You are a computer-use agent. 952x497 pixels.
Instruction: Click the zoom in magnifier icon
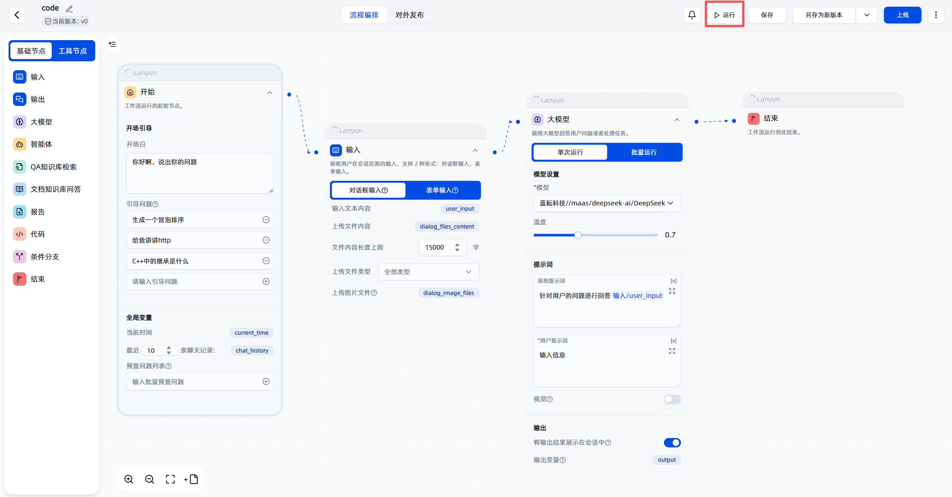(129, 479)
